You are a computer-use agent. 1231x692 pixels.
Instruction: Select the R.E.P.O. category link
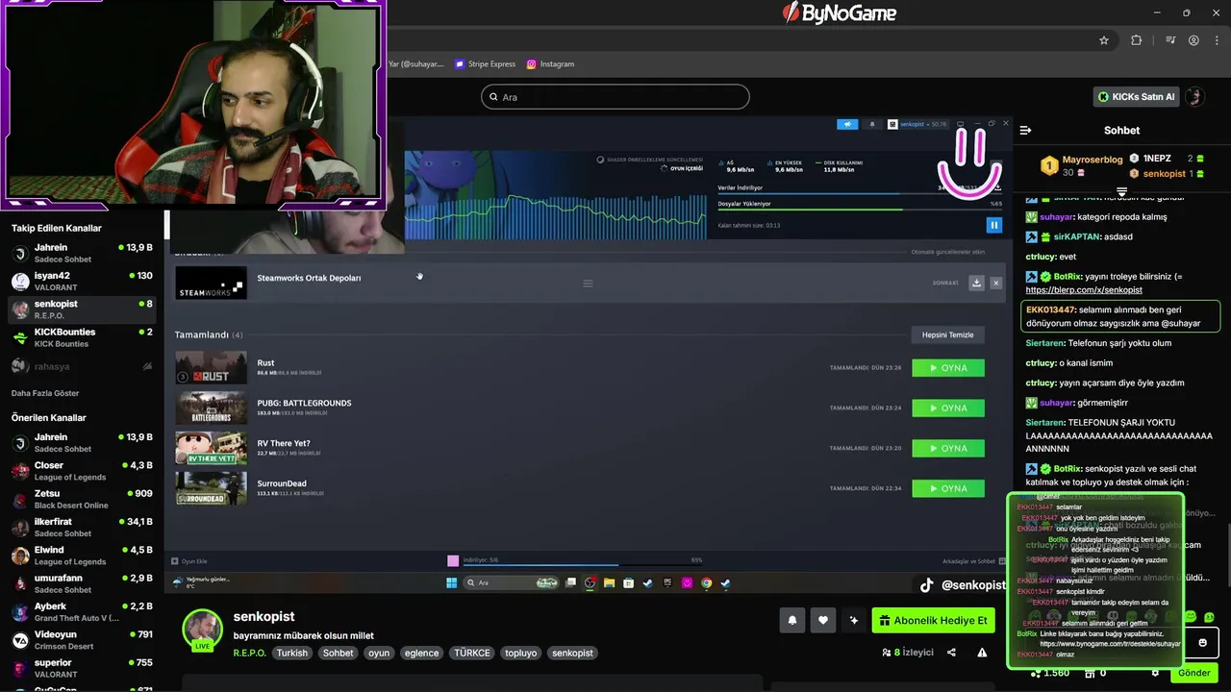pyautogui.click(x=249, y=654)
